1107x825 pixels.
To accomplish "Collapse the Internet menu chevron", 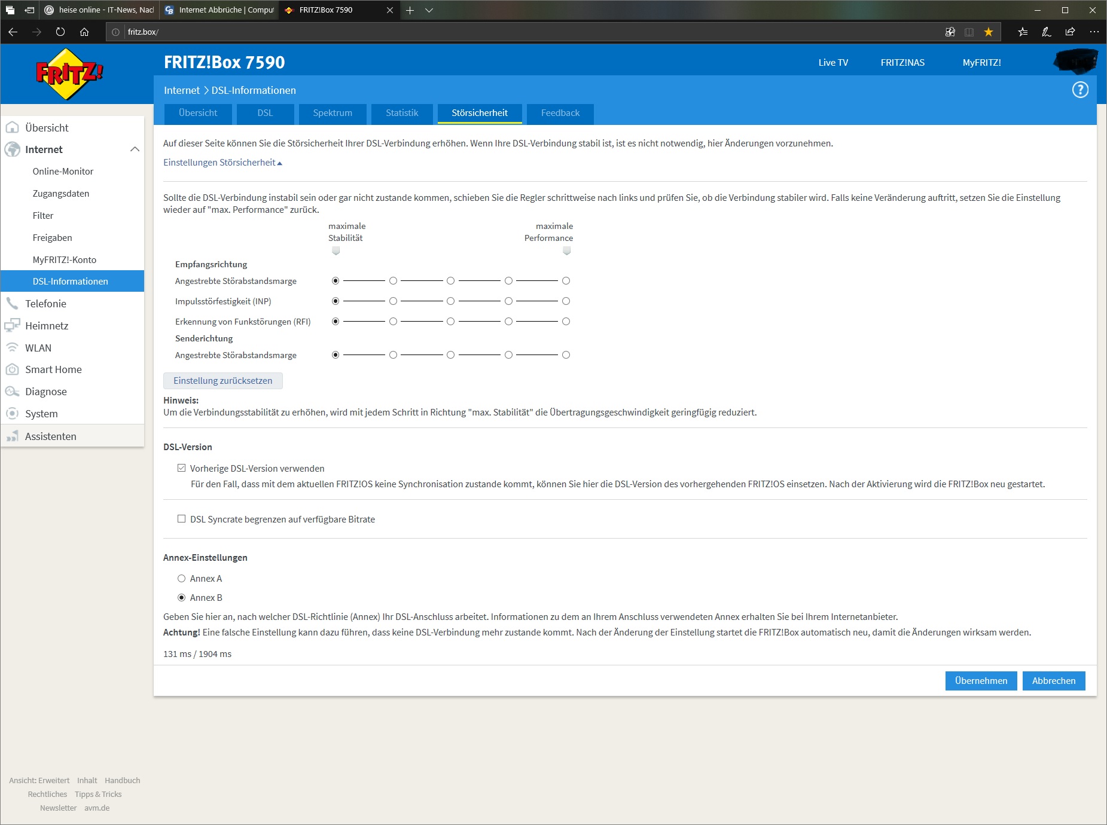I will pyautogui.click(x=135, y=149).
